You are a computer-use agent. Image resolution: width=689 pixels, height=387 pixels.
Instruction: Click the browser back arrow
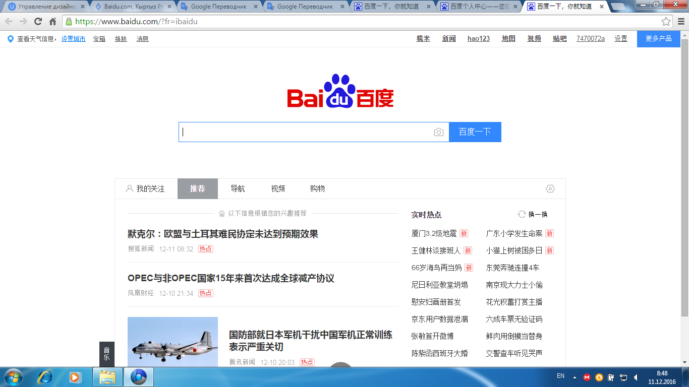(9, 22)
